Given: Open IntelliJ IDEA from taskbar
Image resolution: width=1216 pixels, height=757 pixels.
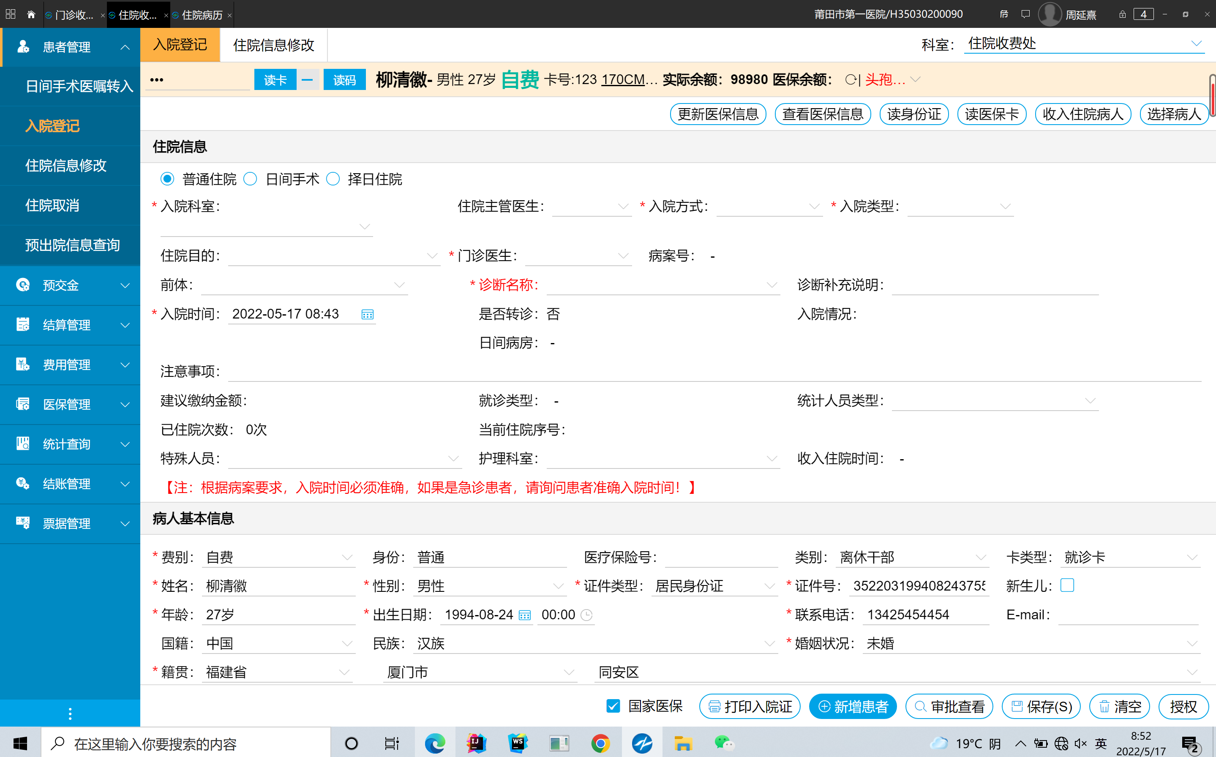Looking at the screenshot, I should [x=476, y=743].
